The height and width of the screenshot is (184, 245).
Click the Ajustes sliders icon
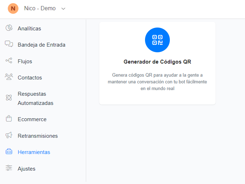[x=9, y=168]
